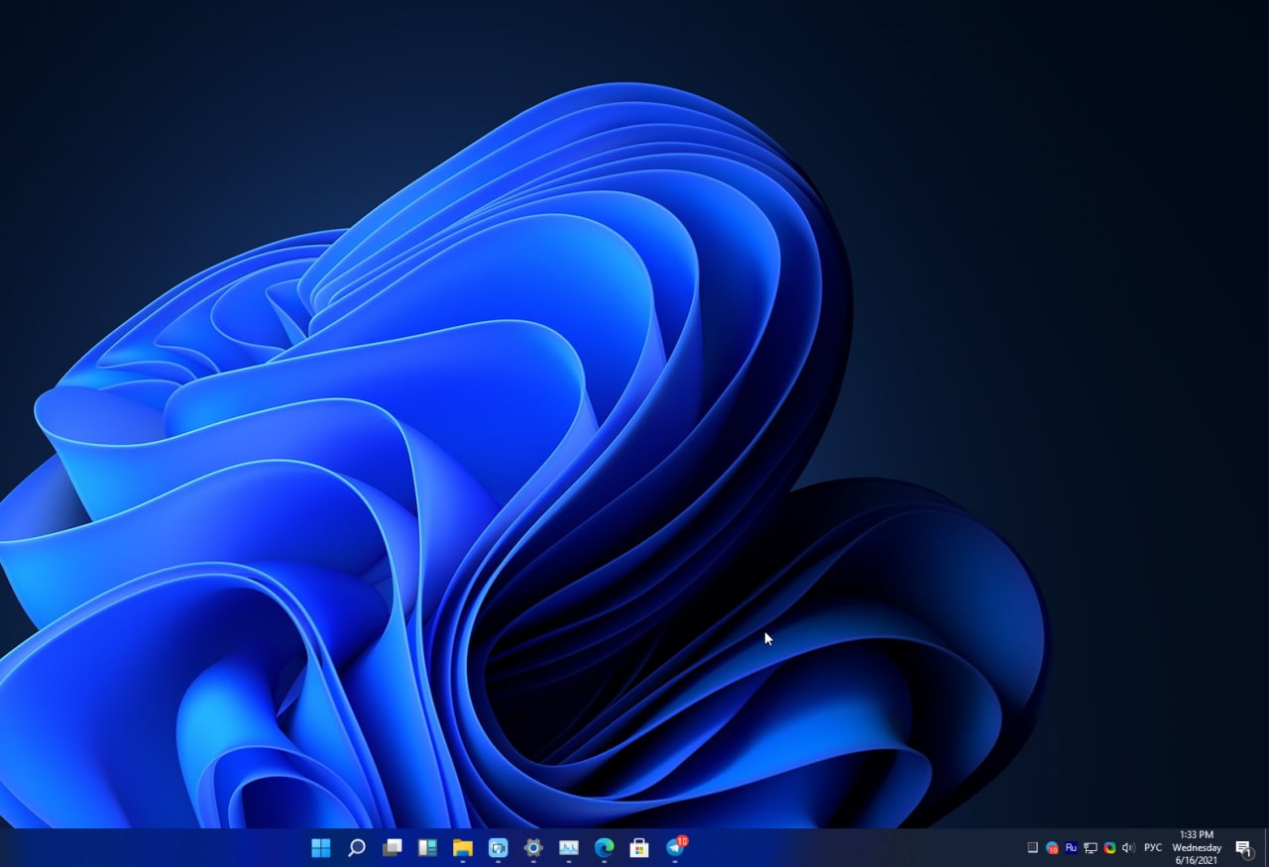Open taskbar Search magnifier
The width and height of the screenshot is (1269, 867).
(357, 847)
